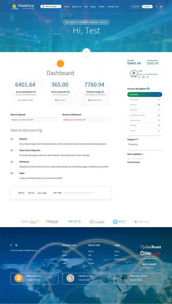Click Banners in the hero breadcrumb bar
The width and height of the screenshot is (172, 304).
94,22
